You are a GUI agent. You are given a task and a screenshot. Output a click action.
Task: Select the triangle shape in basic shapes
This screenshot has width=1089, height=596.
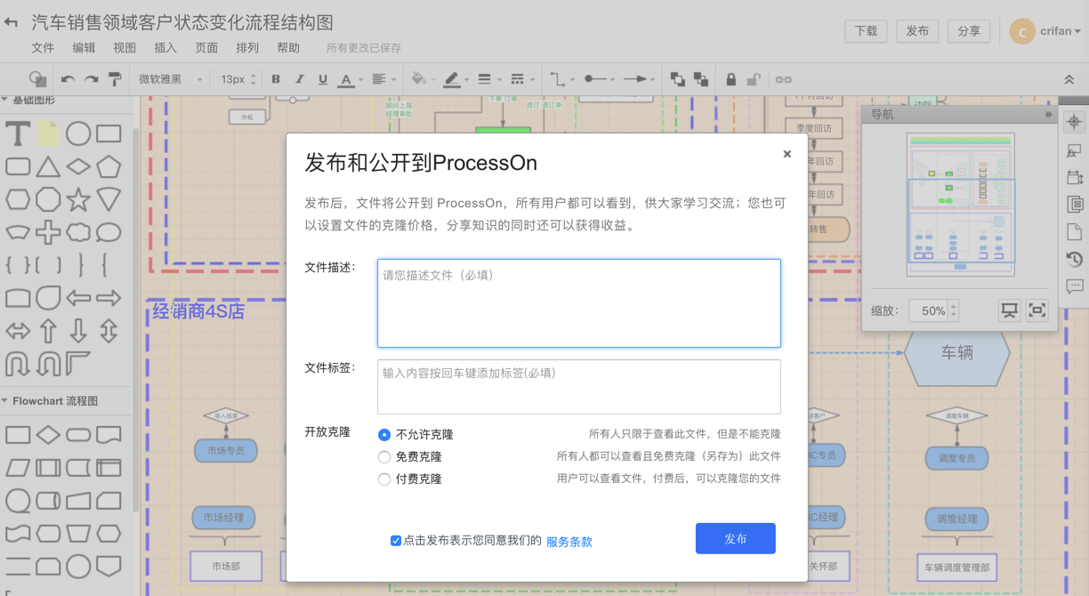coord(48,167)
